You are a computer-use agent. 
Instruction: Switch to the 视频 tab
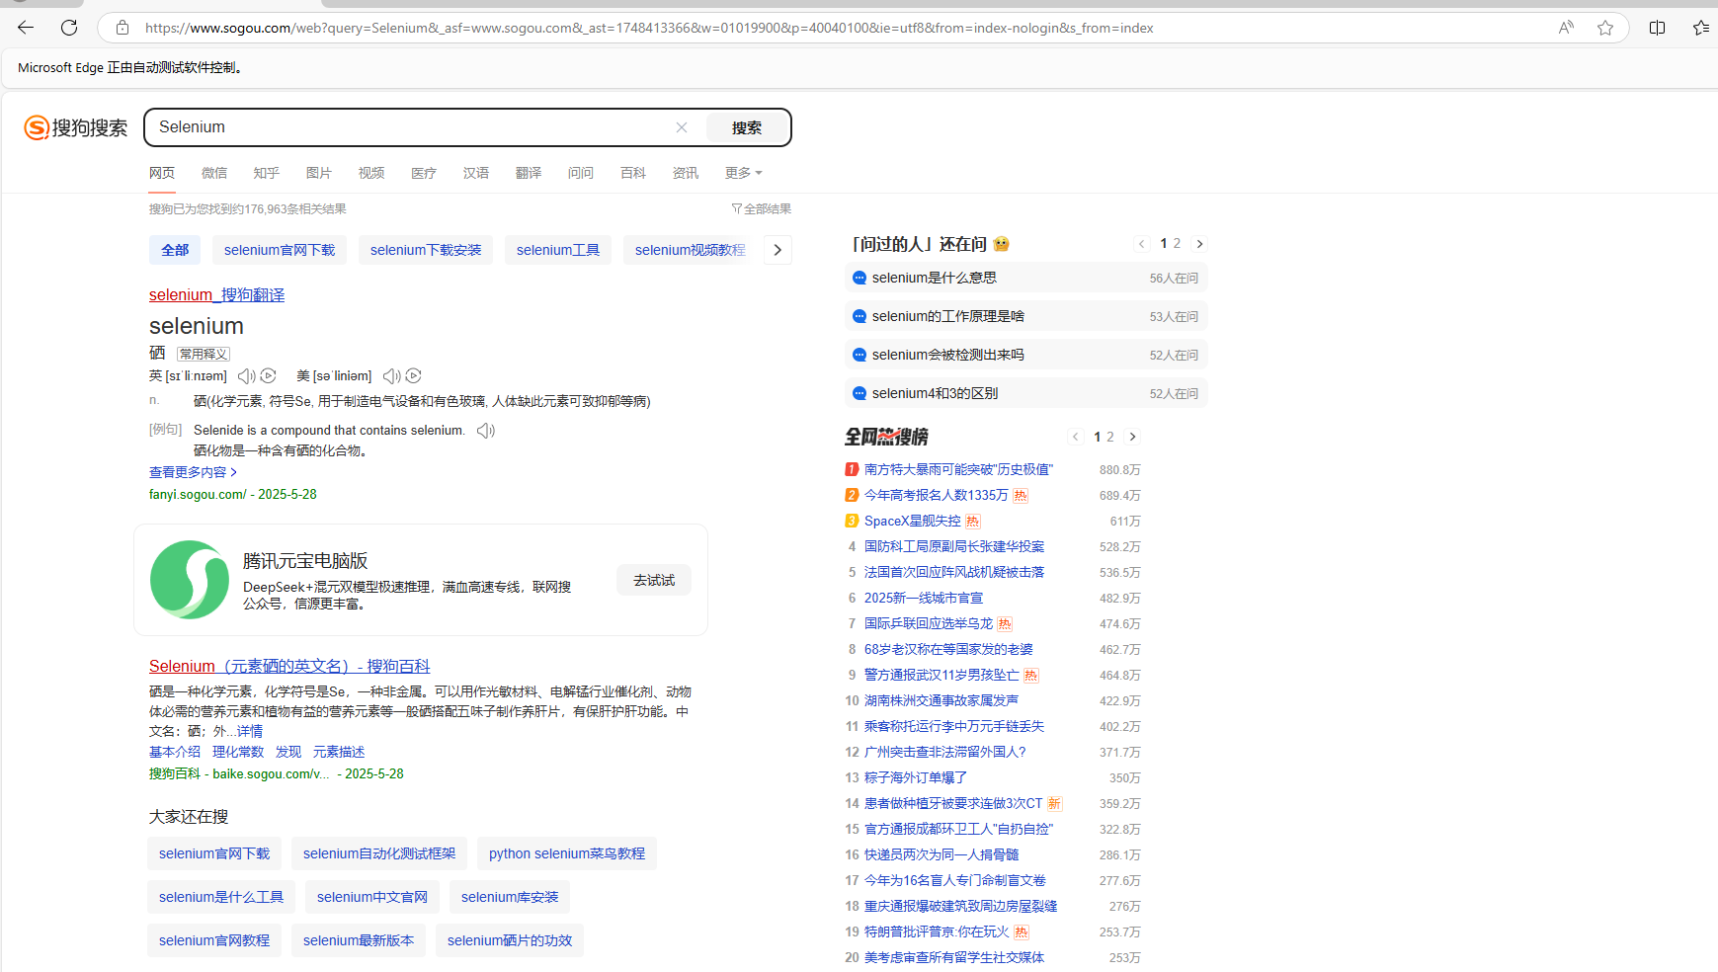371,173
